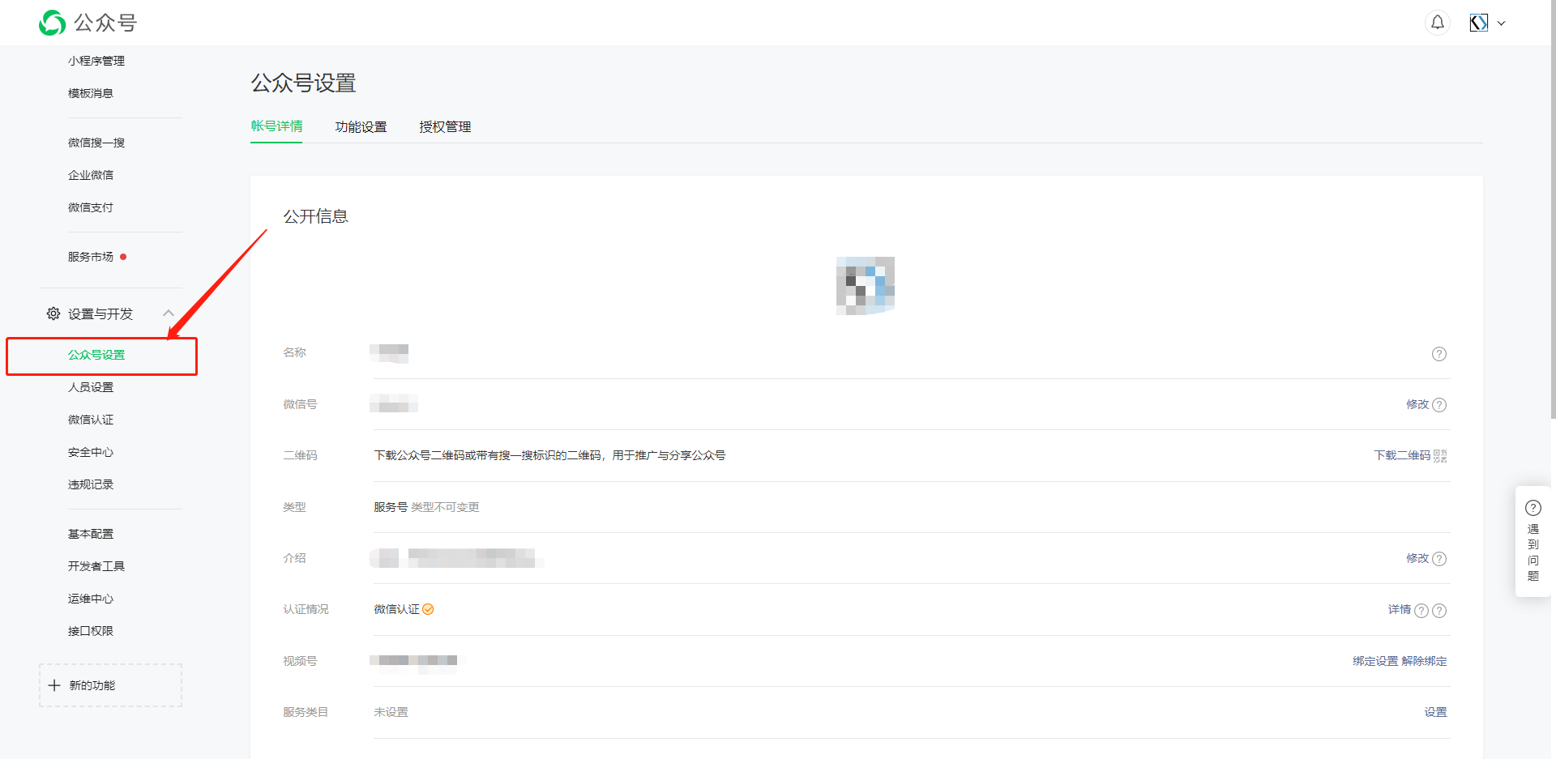This screenshot has height=759, width=1556.
Task: Click last help icon in 认证情况 row
Action: pos(1439,611)
